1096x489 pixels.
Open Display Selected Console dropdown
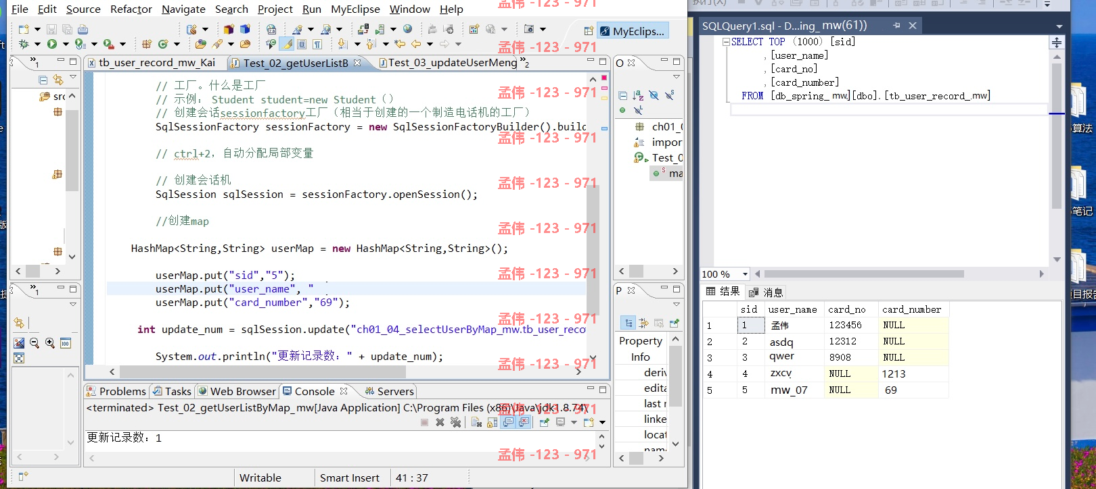pos(574,422)
